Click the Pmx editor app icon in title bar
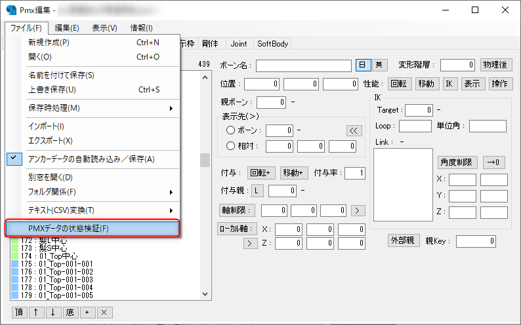 coord(11,10)
